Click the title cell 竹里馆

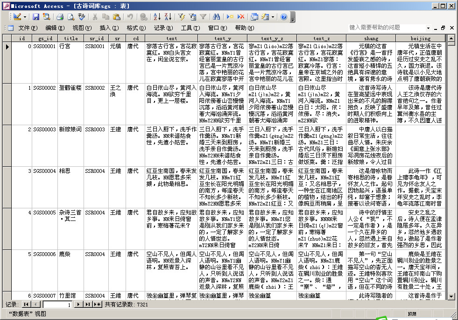[70, 296]
